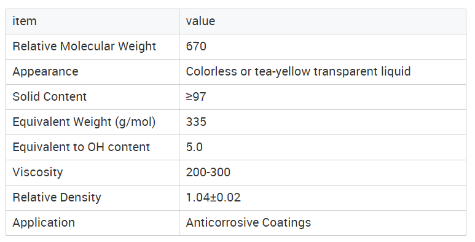The width and height of the screenshot is (475, 242).
Task: Select the Relative Molecular Weight cell
Action: click(x=92, y=47)
